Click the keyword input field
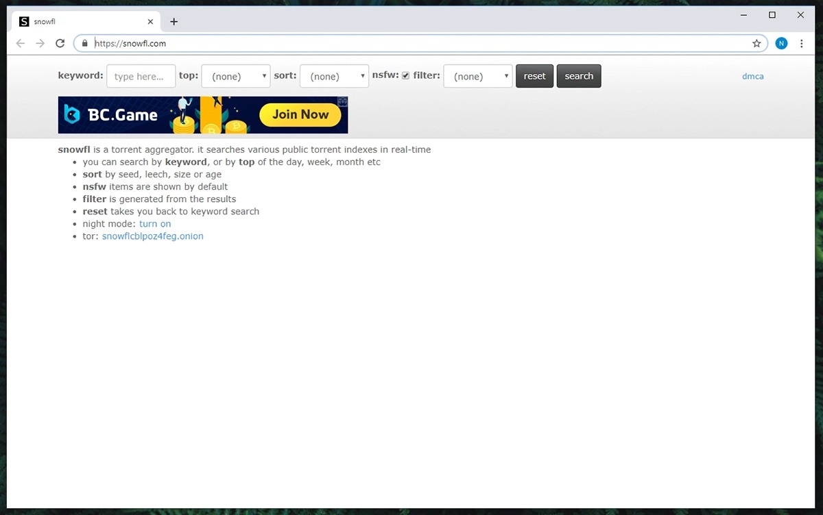 pyautogui.click(x=141, y=76)
